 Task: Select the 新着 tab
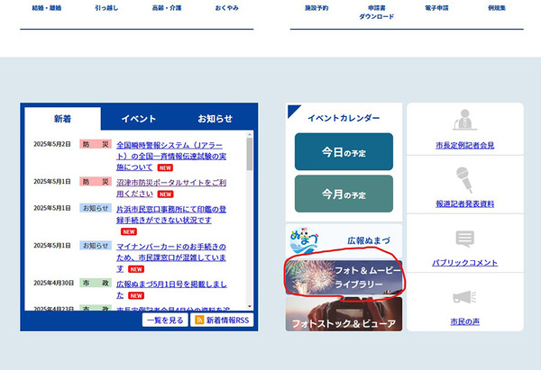[62, 119]
